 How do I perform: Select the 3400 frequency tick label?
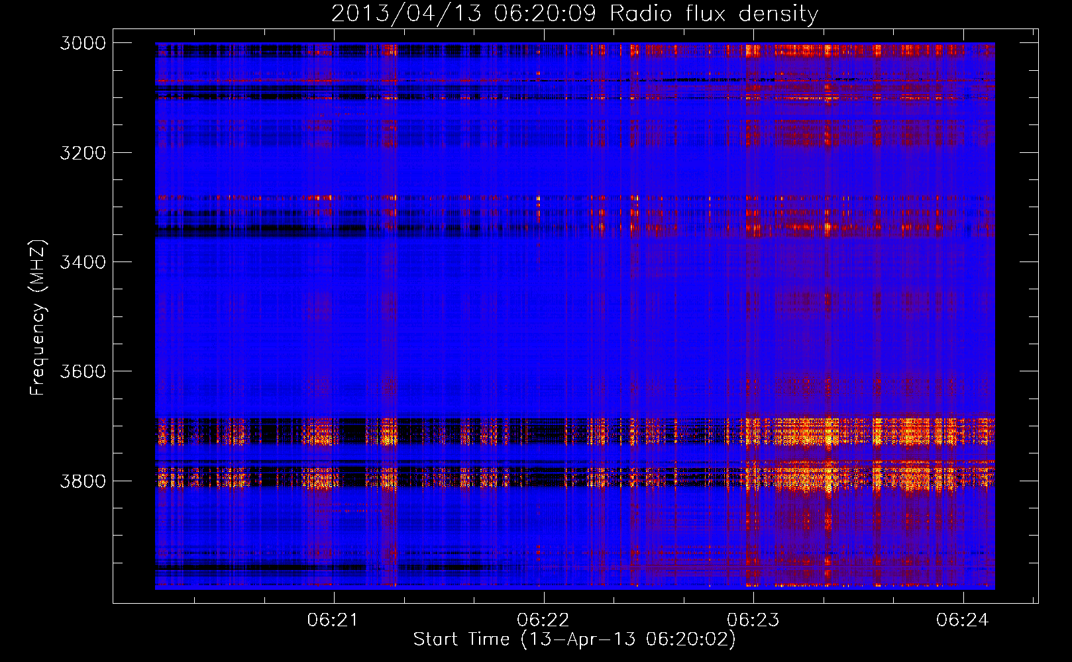[x=83, y=262]
